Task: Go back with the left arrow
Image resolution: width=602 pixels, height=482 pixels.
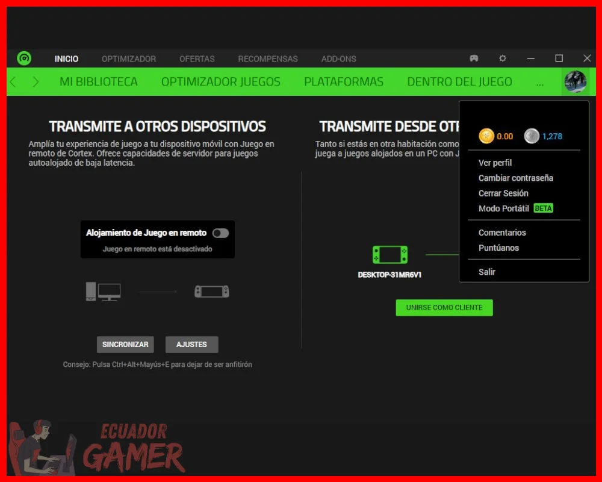Action: pyautogui.click(x=13, y=81)
